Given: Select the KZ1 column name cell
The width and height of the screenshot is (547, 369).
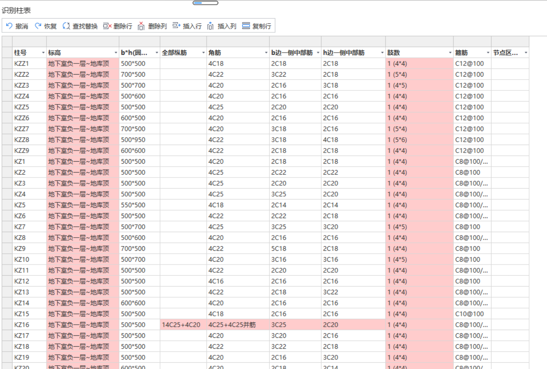Looking at the screenshot, I should [x=29, y=162].
